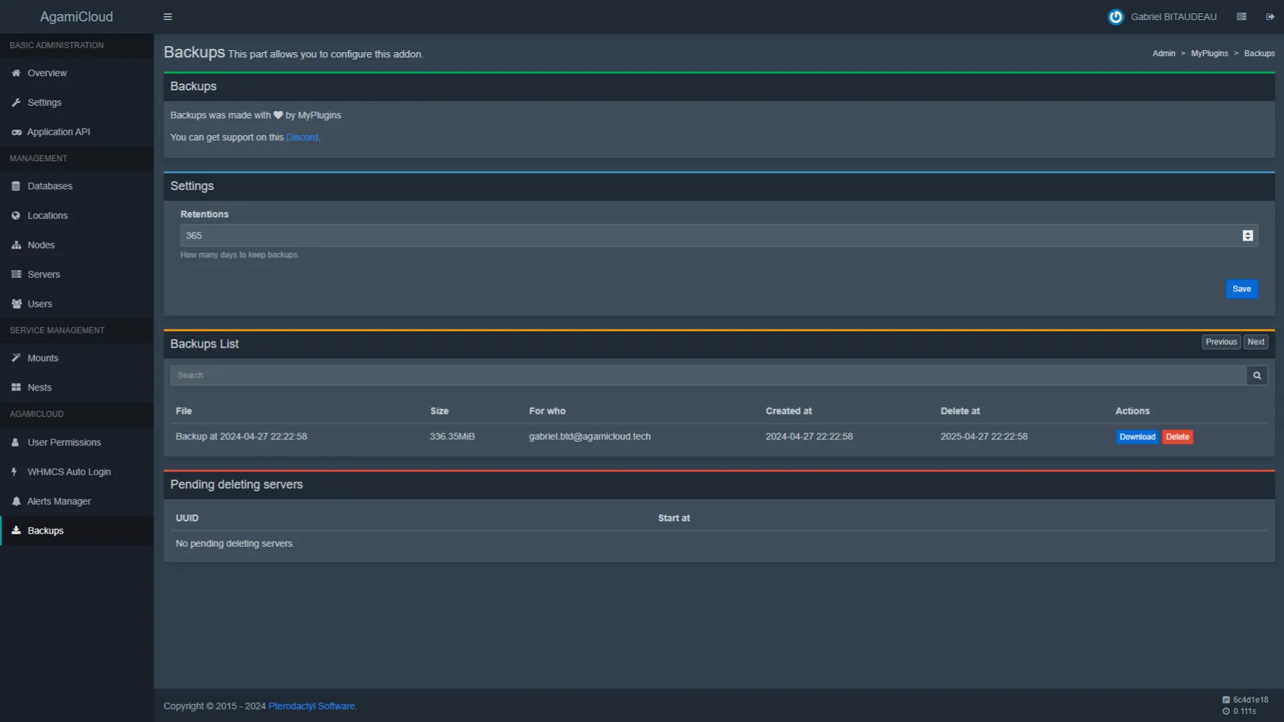Open the server list icon near username
The height and width of the screenshot is (722, 1284).
pos(1241,17)
